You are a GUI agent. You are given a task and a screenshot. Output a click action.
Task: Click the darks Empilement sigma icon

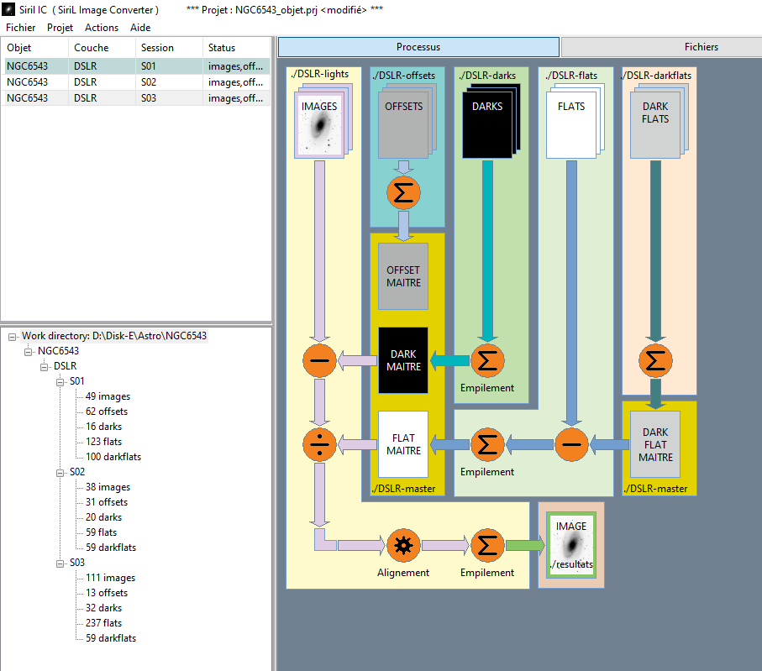coord(487,361)
